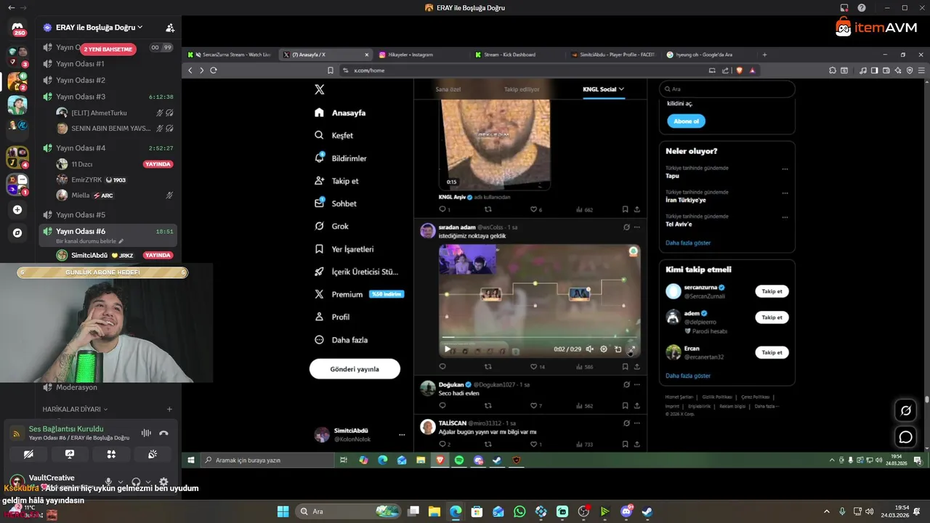Screen dimensions: 930x523
Task: Disconnect from voice with the hang-up icon
Action: [x=163, y=433]
